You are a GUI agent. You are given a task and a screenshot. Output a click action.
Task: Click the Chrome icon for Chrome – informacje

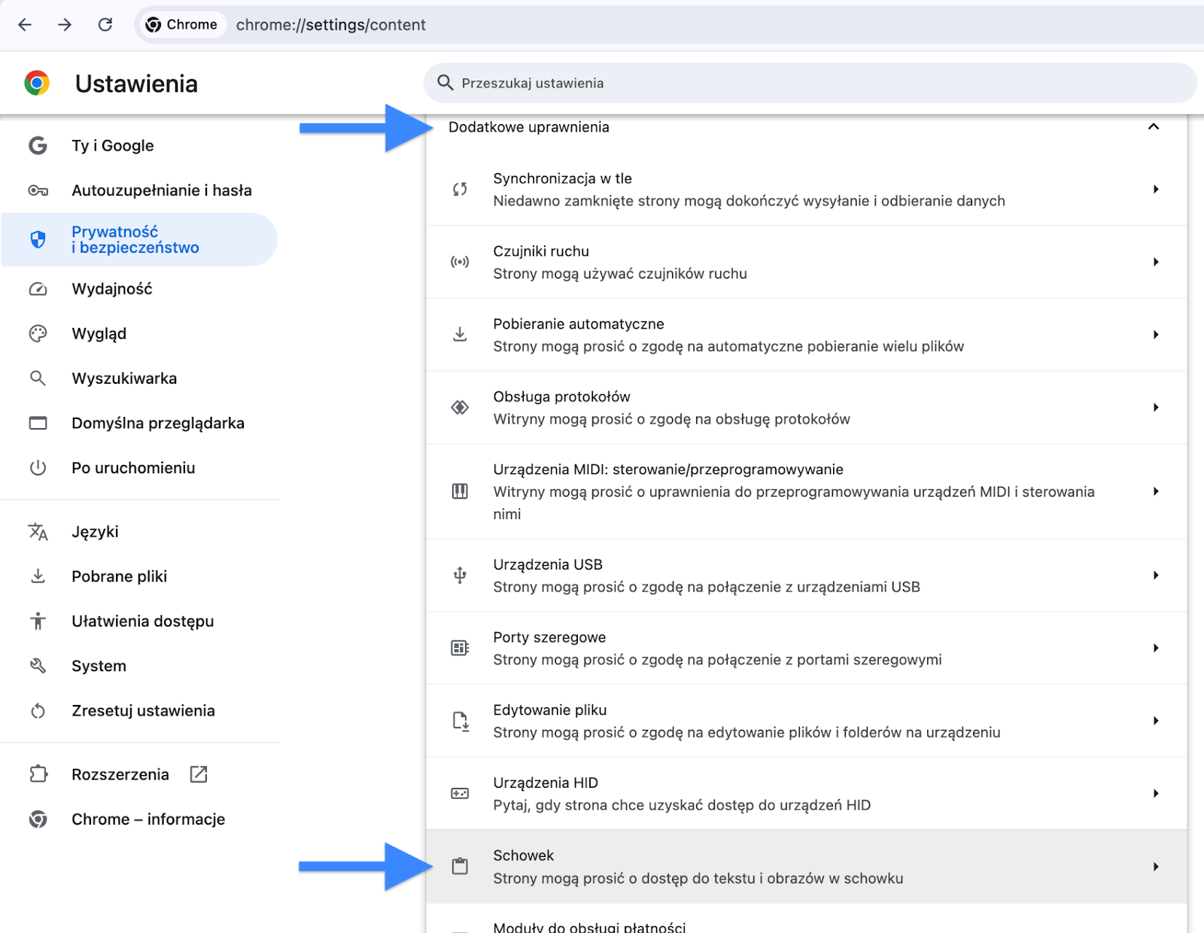click(x=38, y=819)
